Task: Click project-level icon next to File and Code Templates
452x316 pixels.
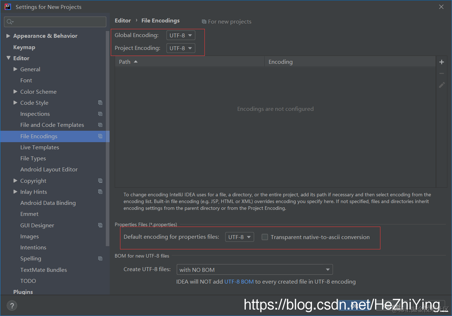Action: tap(100, 125)
